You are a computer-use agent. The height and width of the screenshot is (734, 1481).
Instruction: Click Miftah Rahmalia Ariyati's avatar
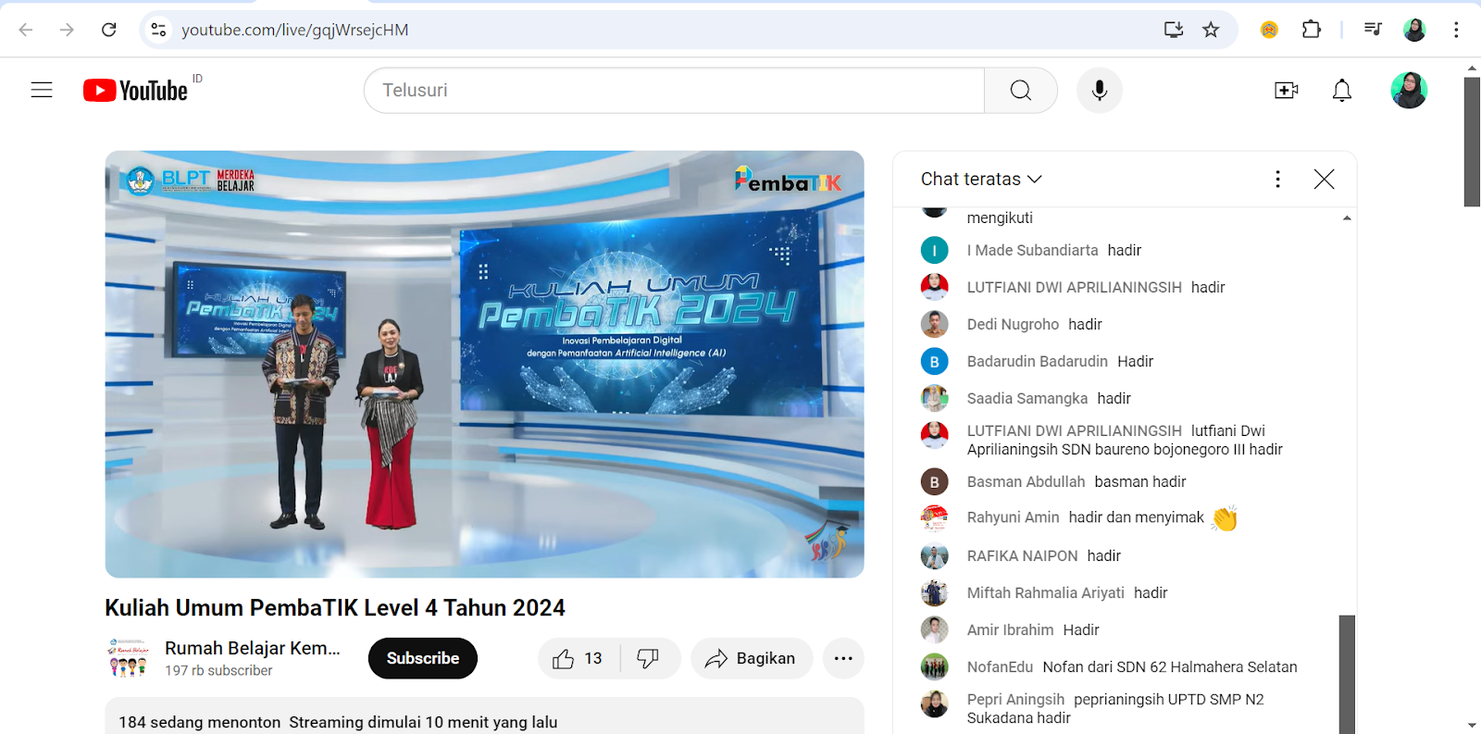[935, 592]
